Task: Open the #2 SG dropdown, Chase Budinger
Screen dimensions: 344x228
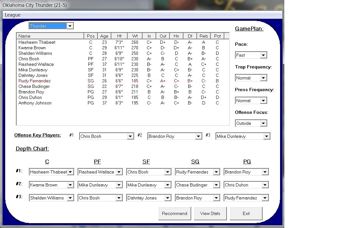Action: coord(197,185)
